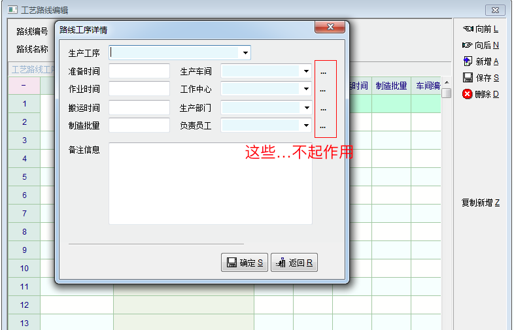Click the grid's vertical scrollbar up arrow
The image size is (514, 330).
coord(447,82)
